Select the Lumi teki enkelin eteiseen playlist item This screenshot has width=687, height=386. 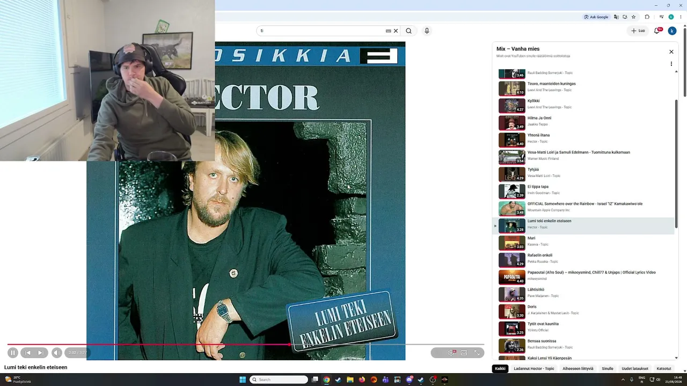tap(583, 225)
